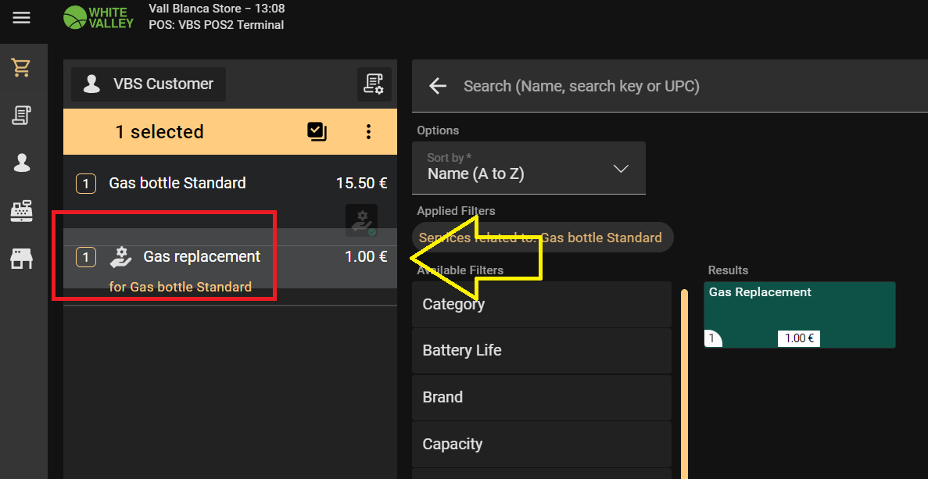Expand the Category filter
The height and width of the screenshot is (479, 928).
coord(541,305)
